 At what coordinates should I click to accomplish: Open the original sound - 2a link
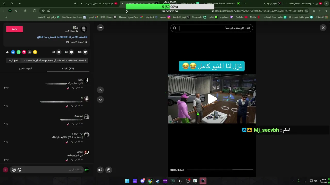point(77,42)
